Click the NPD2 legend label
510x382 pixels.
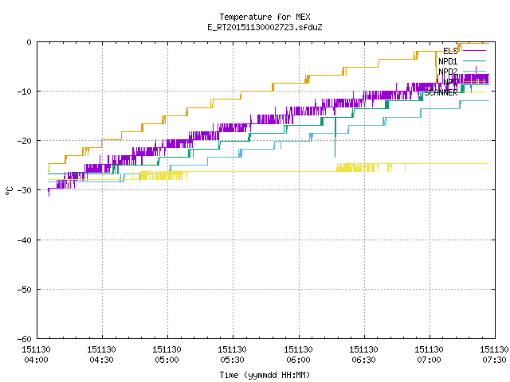(x=448, y=72)
